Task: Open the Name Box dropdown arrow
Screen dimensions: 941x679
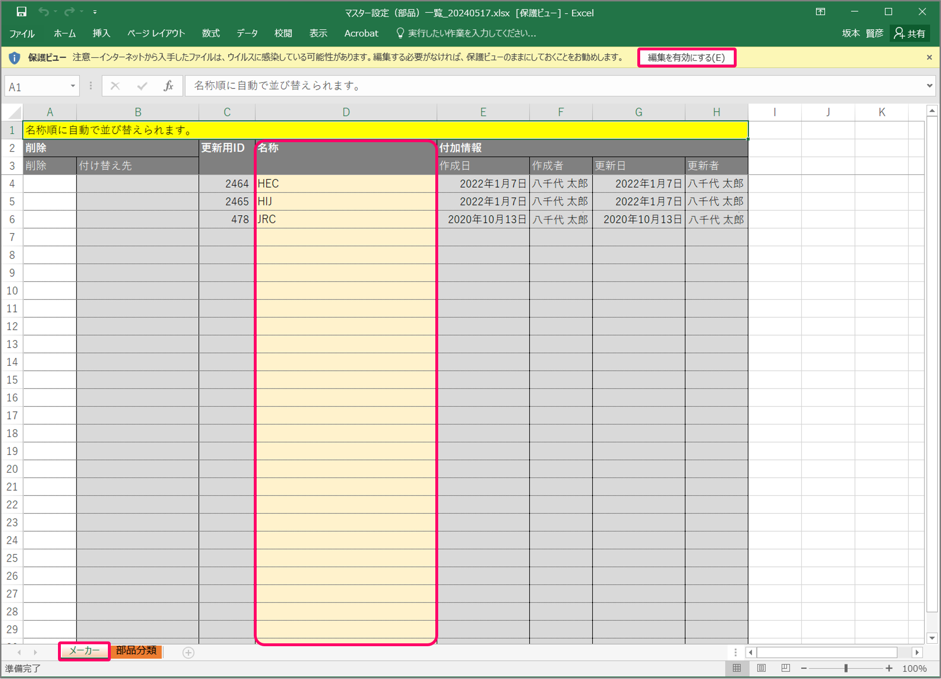Action: coord(73,86)
